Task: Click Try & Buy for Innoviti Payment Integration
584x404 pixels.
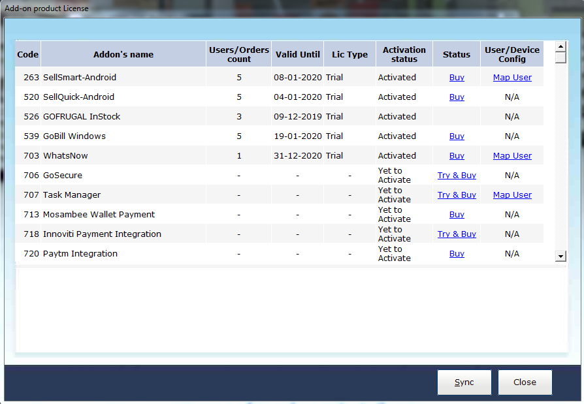Action: 457,234
